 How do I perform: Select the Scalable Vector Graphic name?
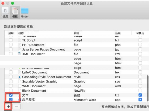click(40, 81)
